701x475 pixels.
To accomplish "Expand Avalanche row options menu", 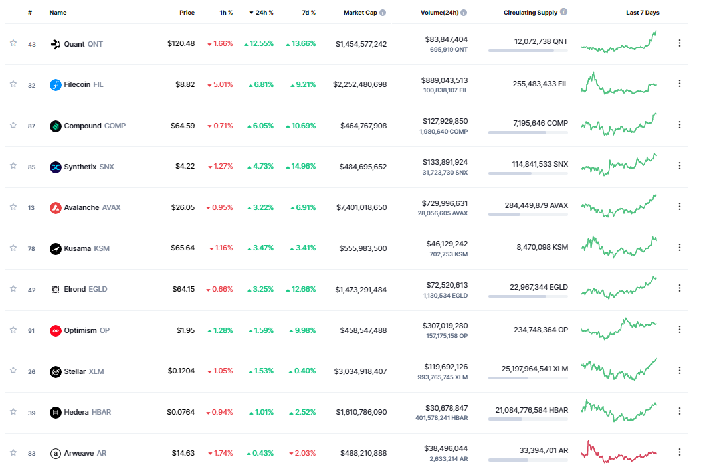I will point(680,207).
